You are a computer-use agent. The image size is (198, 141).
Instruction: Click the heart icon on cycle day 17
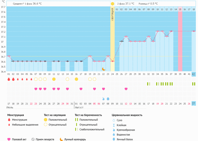(x=81, y=89)
